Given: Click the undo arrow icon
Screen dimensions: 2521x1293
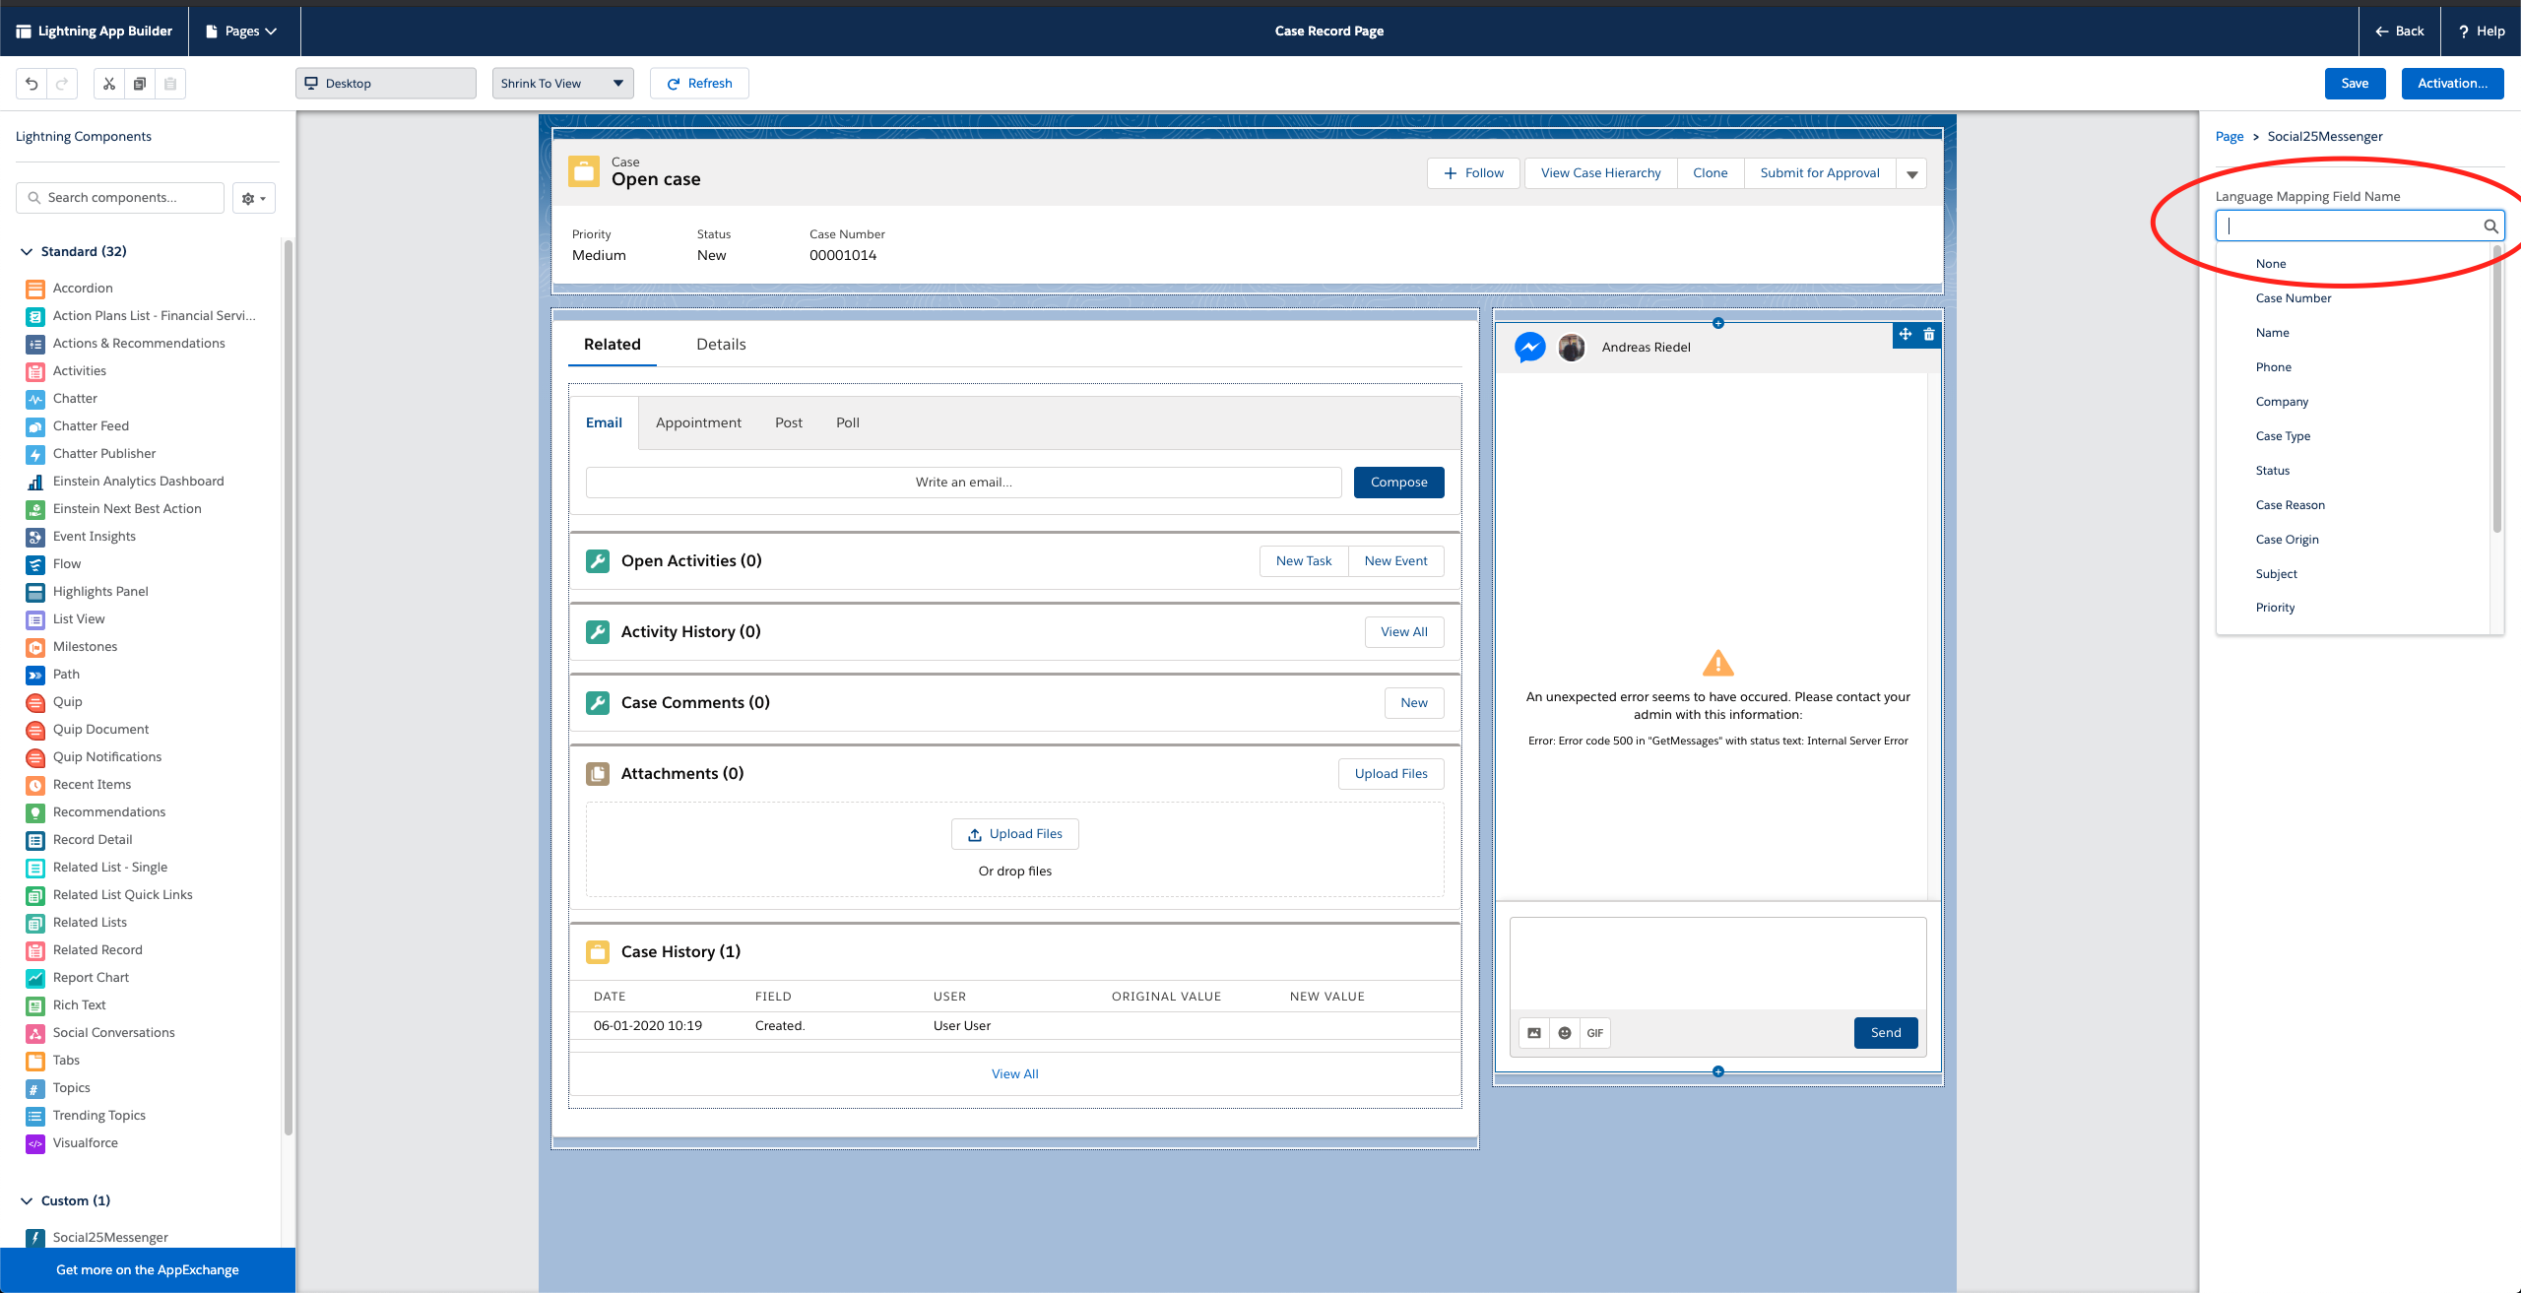Looking at the screenshot, I should pos(32,84).
